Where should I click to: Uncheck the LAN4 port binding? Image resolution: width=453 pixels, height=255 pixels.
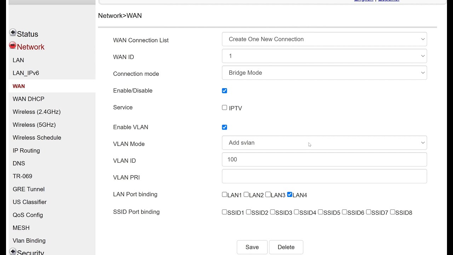(x=289, y=194)
